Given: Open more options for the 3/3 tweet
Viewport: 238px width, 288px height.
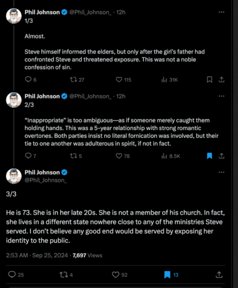Looking at the screenshot, I should coord(221,172).
